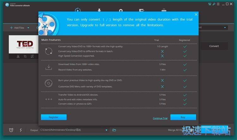
Task: Select the TED video thumbnail
Action: click(x=24, y=44)
